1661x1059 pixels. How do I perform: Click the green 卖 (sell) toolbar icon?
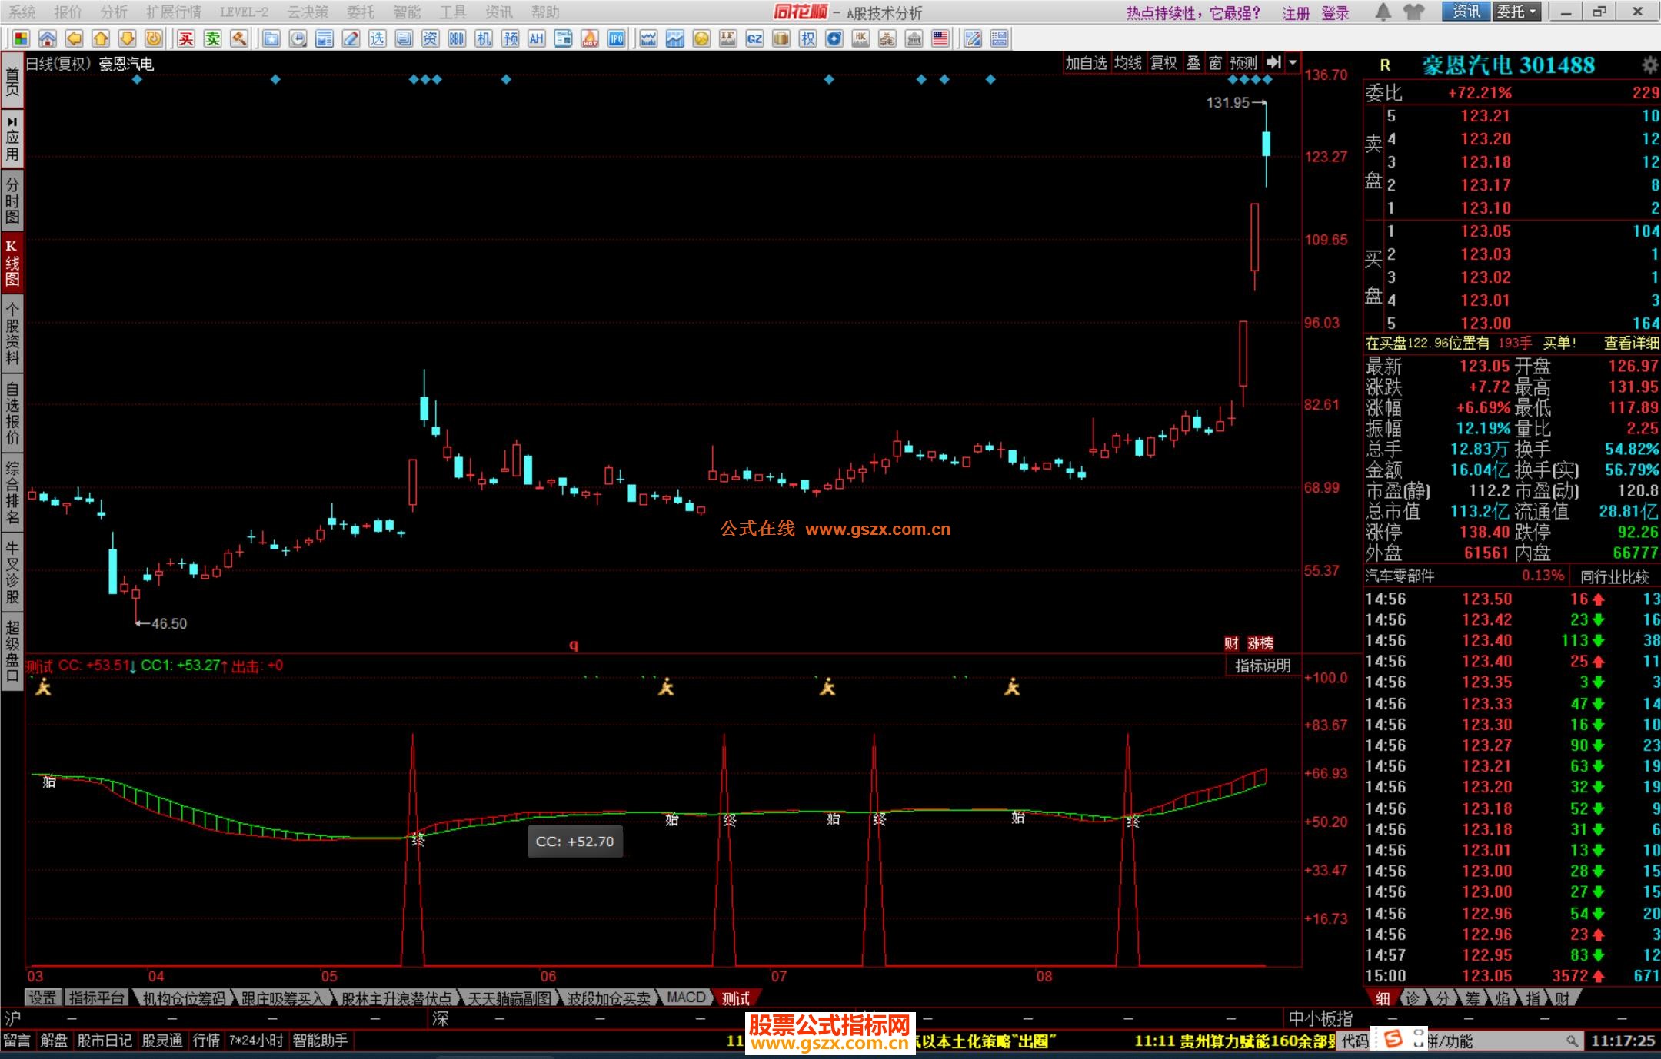[213, 39]
